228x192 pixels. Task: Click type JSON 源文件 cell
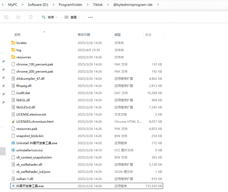click(x=124, y=172)
